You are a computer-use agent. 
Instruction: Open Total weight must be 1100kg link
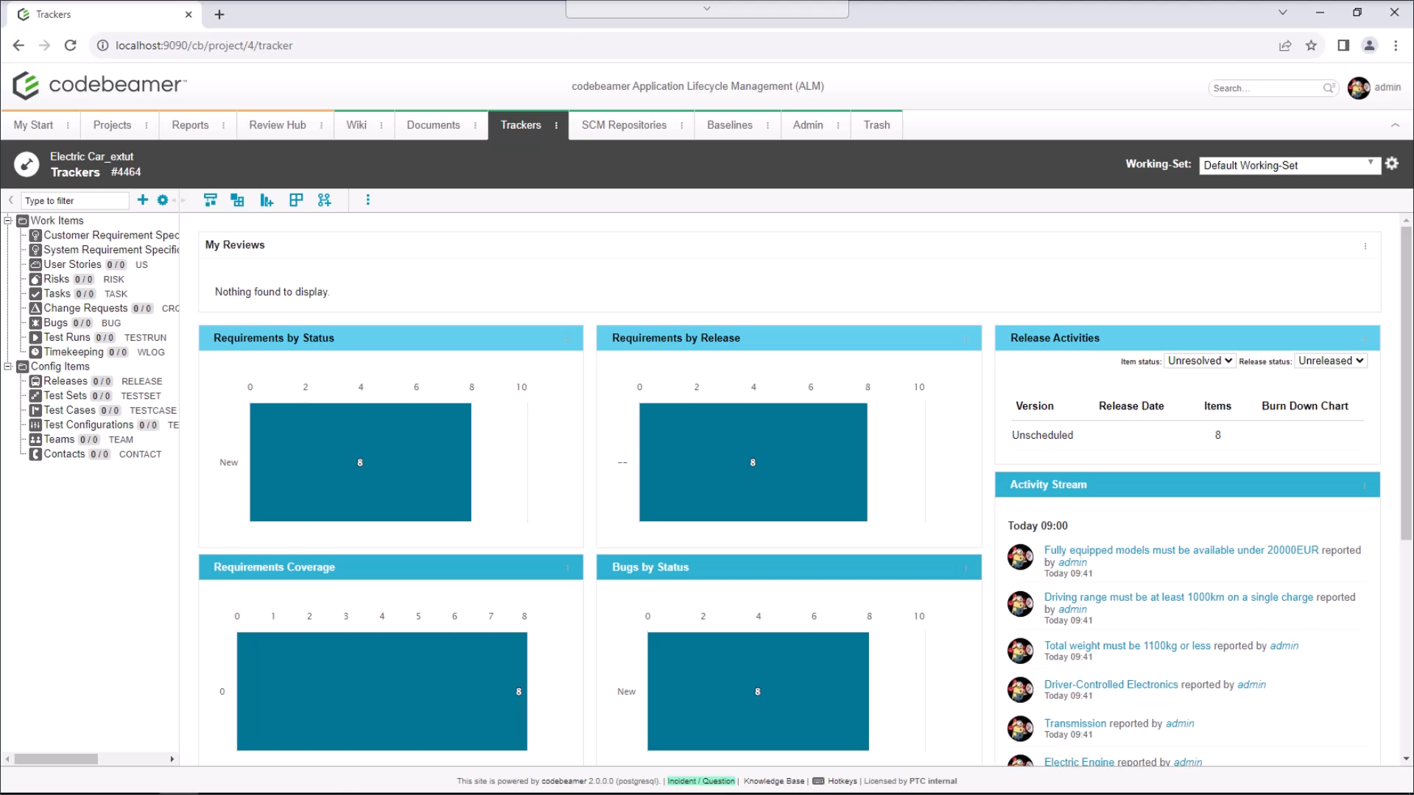click(1127, 646)
